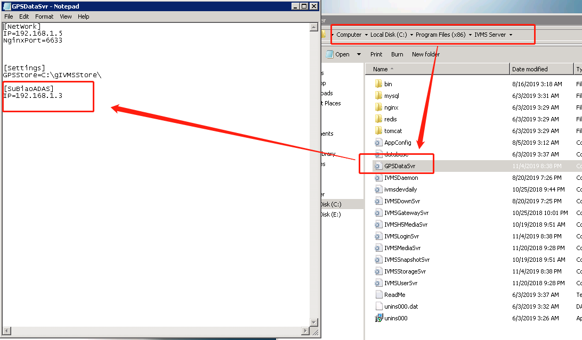Image resolution: width=582 pixels, height=340 pixels.
Task: Select the AppConfig file icon
Action: point(378,143)
